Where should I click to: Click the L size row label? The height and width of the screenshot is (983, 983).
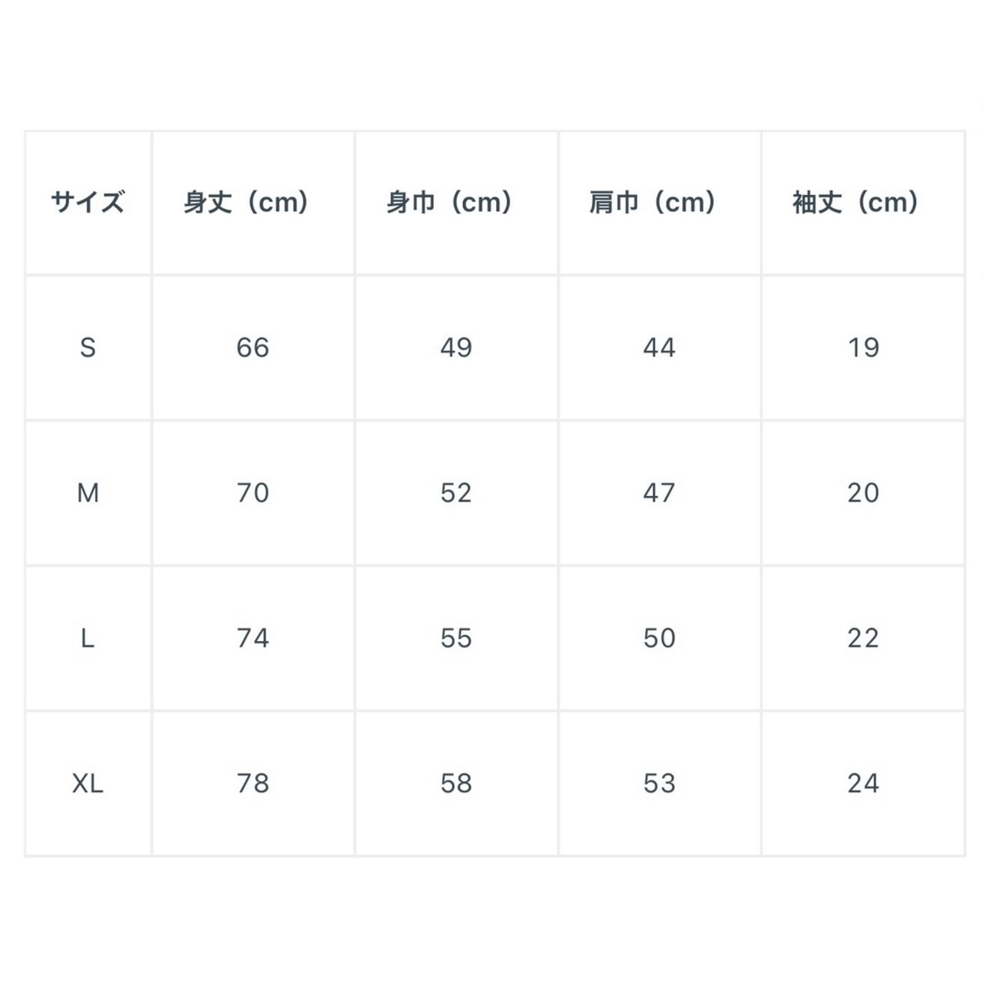[x=88, y=638]
